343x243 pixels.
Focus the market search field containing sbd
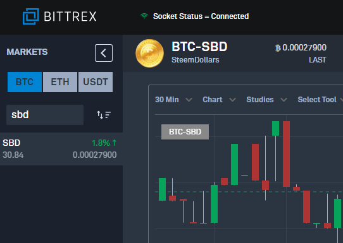(x=45, y=115)
